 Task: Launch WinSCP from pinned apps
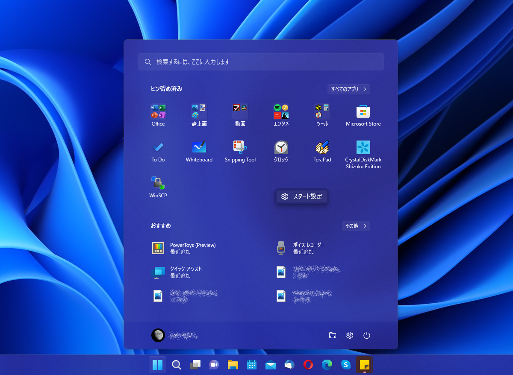coord(158,187)
